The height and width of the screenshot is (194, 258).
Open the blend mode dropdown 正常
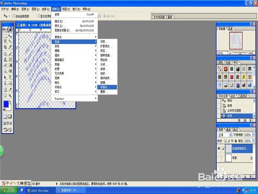pyautogui.click(x=225, y=135)
